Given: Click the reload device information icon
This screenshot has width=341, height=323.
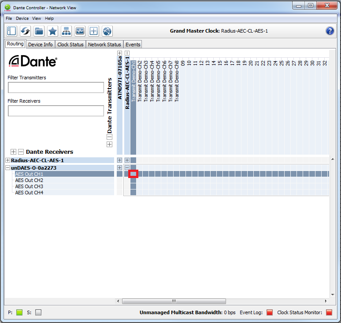Looking at the screenshot, I should click(25, 31).
